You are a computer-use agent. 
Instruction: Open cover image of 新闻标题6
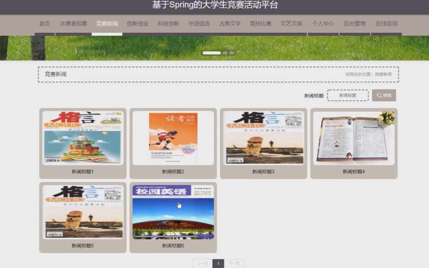[173, 212]
